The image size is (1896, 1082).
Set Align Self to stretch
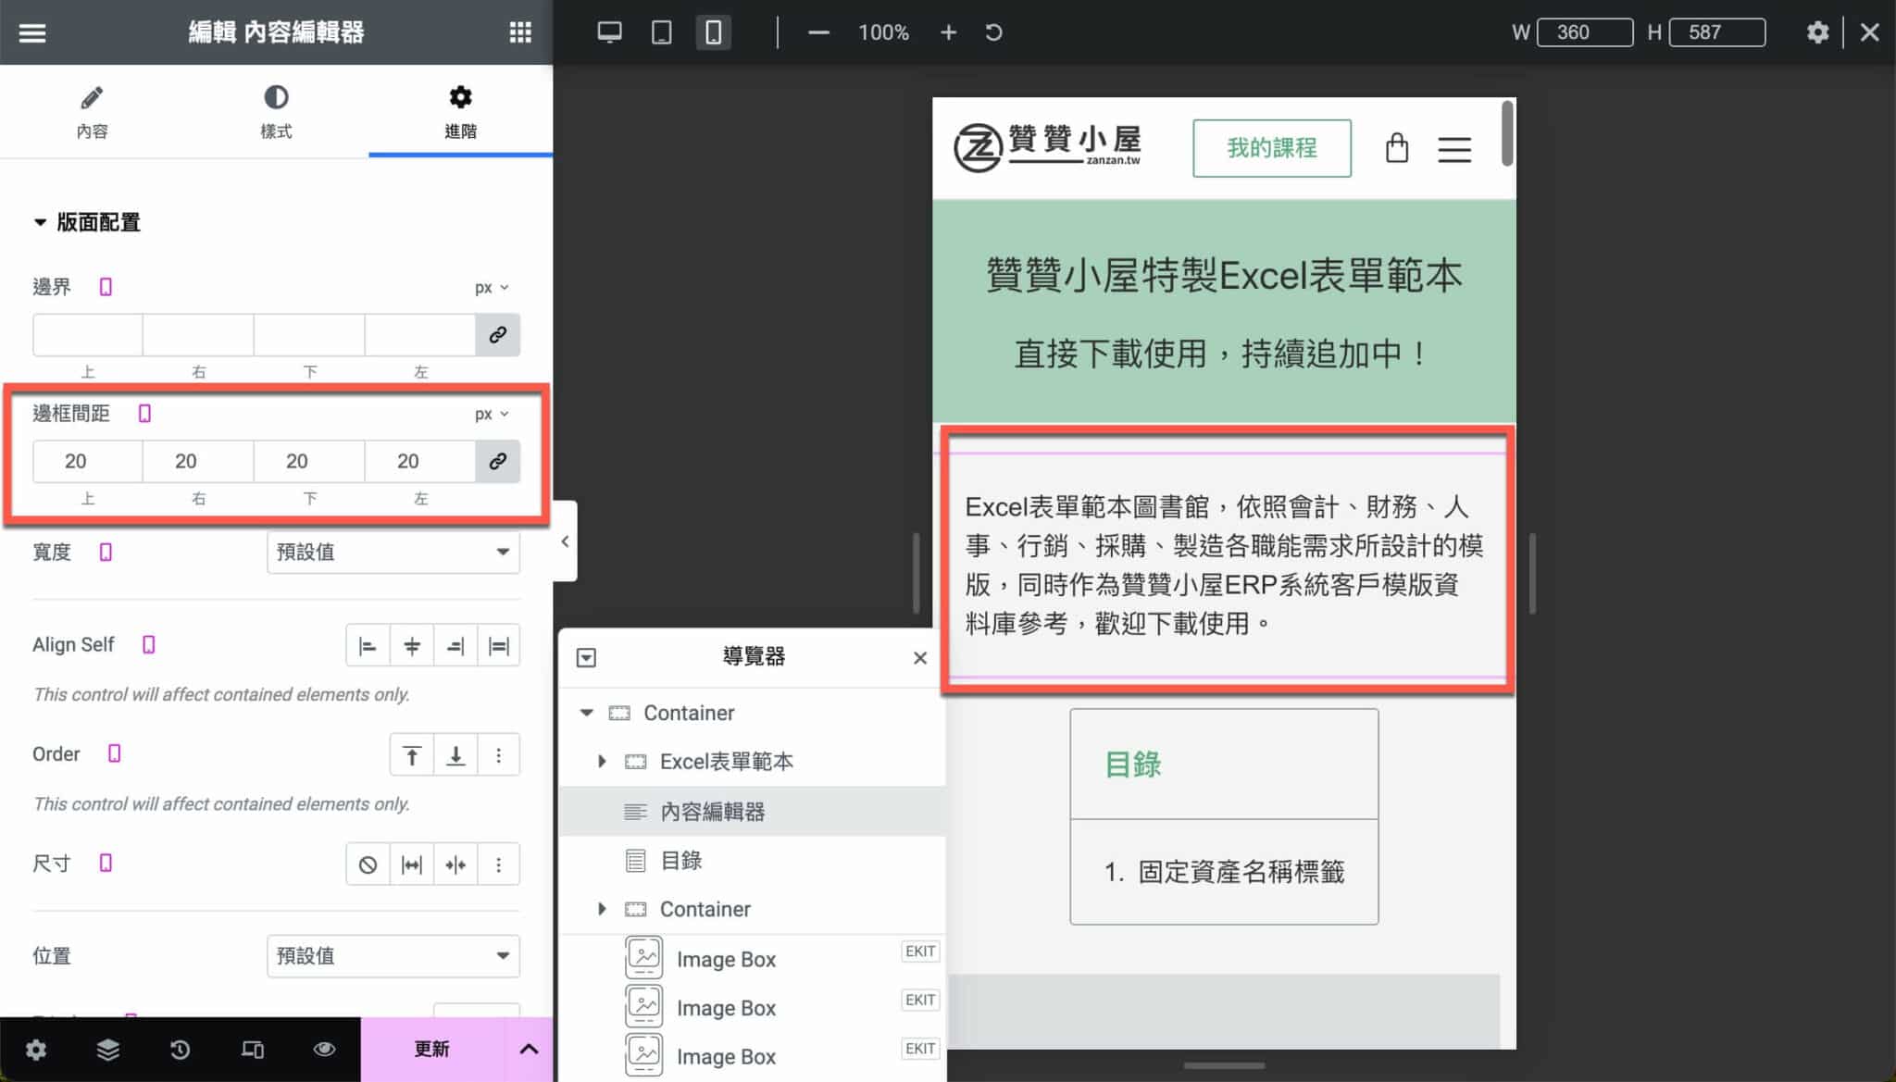coord(499,646)
